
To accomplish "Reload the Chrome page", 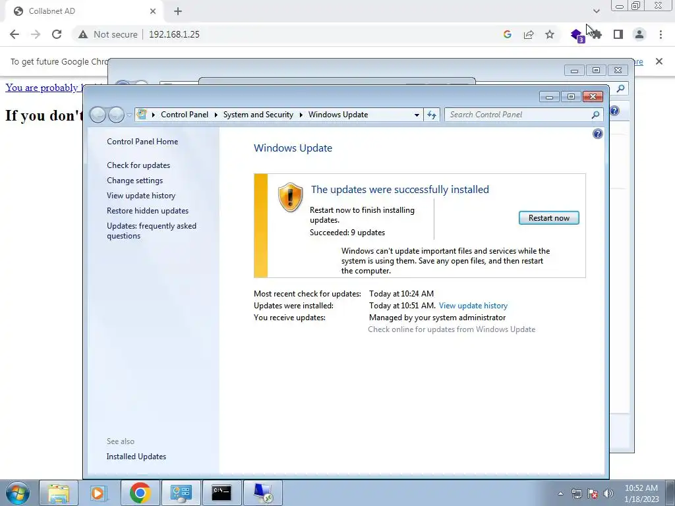I will [x=57, y=34].
